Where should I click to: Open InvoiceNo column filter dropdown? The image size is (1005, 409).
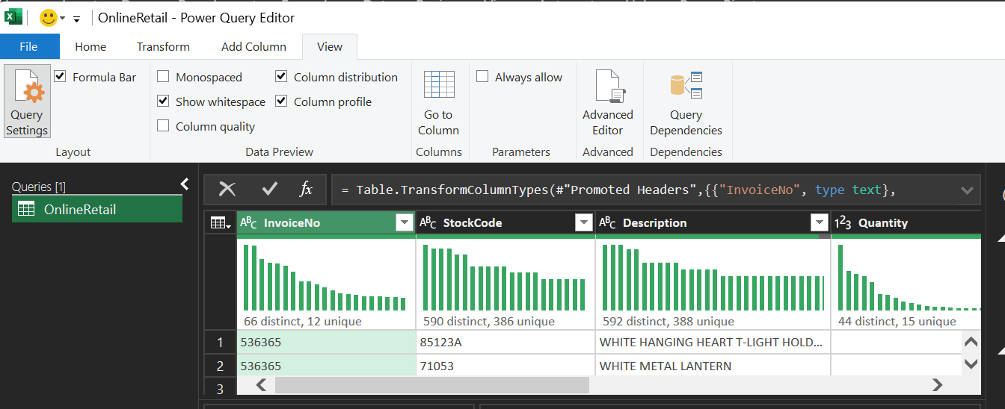[404, 223]
